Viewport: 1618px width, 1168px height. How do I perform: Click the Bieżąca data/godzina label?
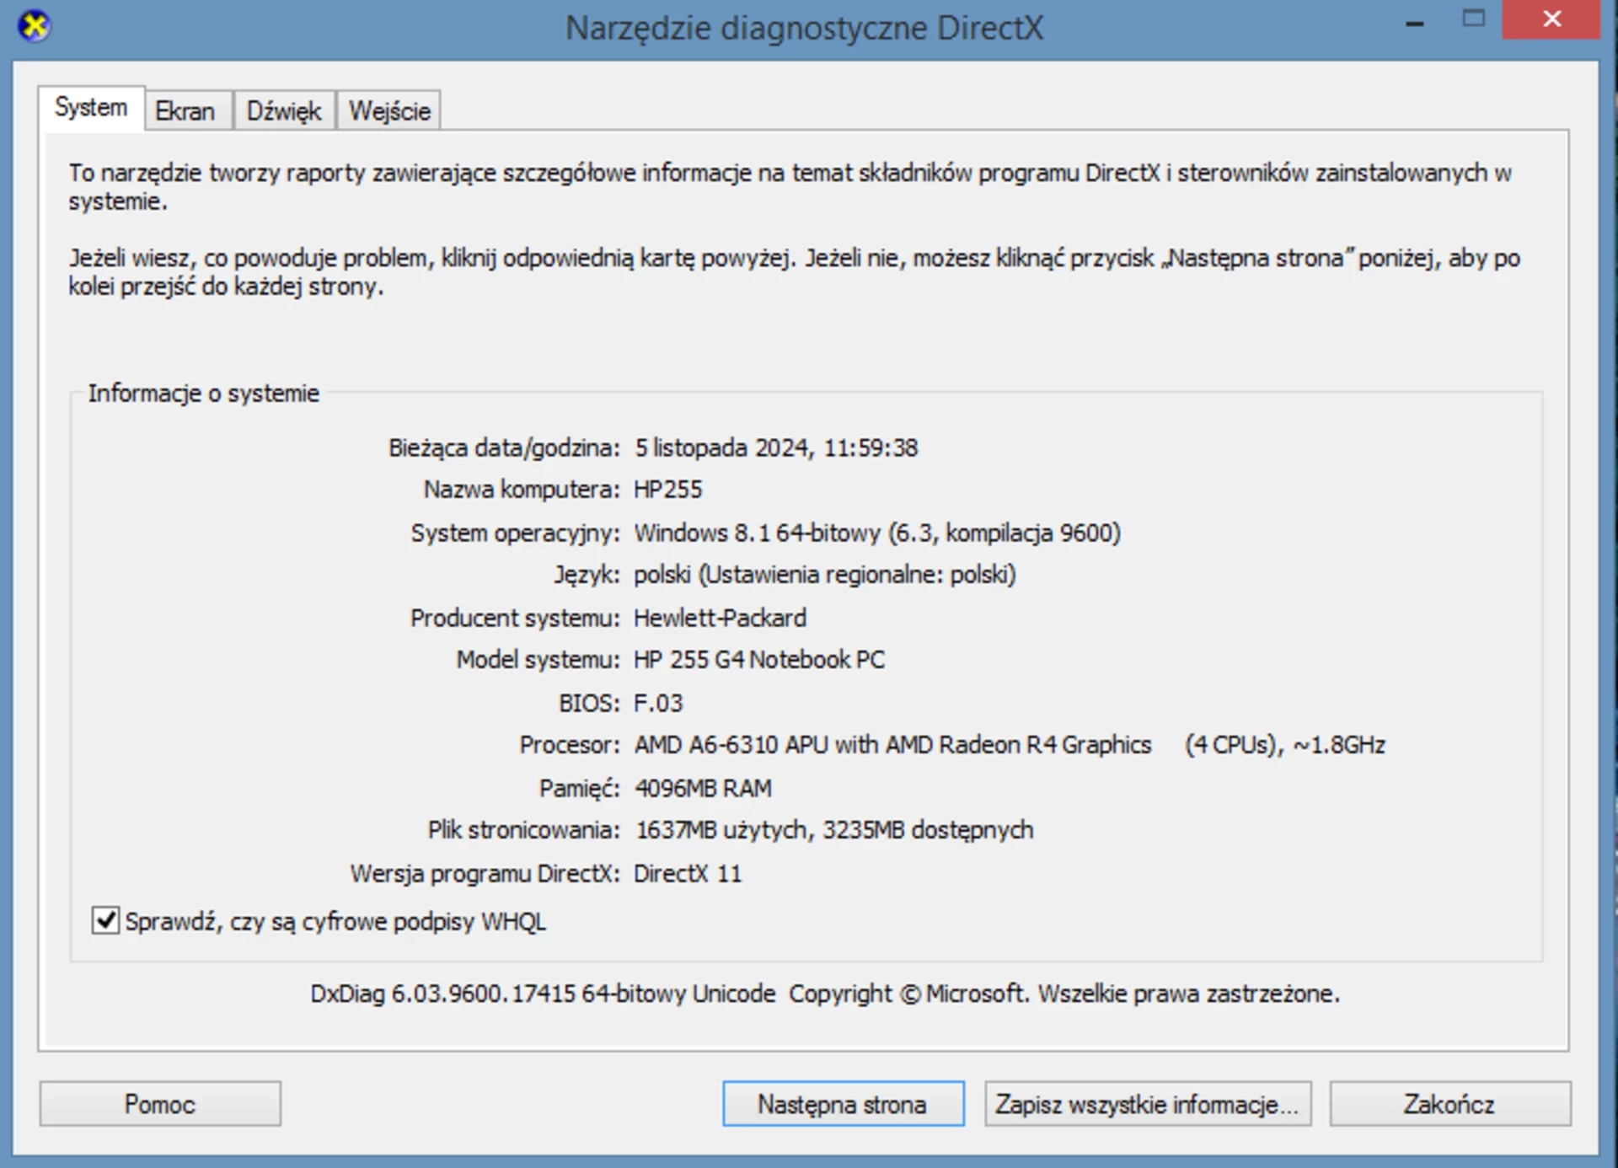click(x=504, y=447)
